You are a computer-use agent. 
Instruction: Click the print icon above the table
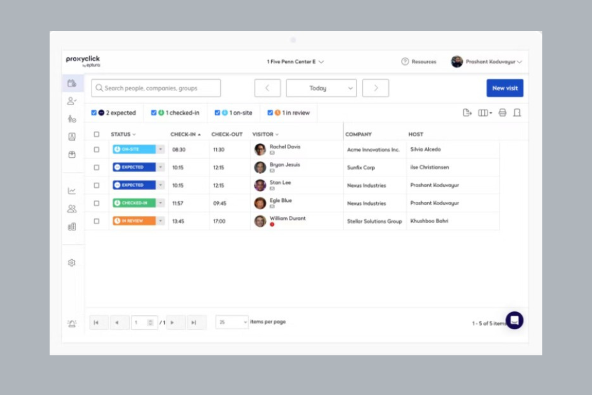coord(502,113)
